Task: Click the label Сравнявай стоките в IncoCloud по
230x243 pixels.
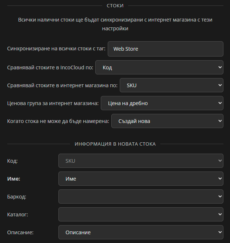Action: point(50,67)
